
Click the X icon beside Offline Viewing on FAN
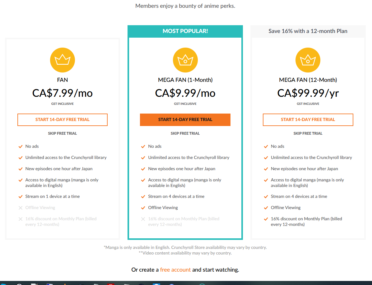[x=21, y=208]
